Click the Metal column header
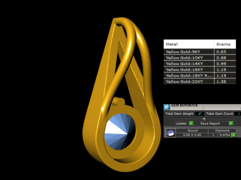 [x=189, y=44]
